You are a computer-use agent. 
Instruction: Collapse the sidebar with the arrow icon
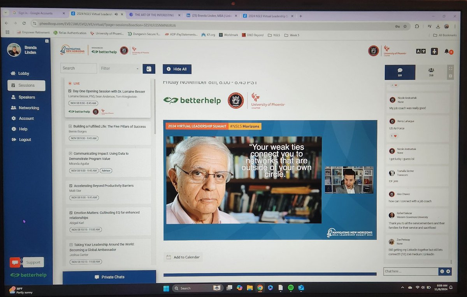(x=46, y=41)
